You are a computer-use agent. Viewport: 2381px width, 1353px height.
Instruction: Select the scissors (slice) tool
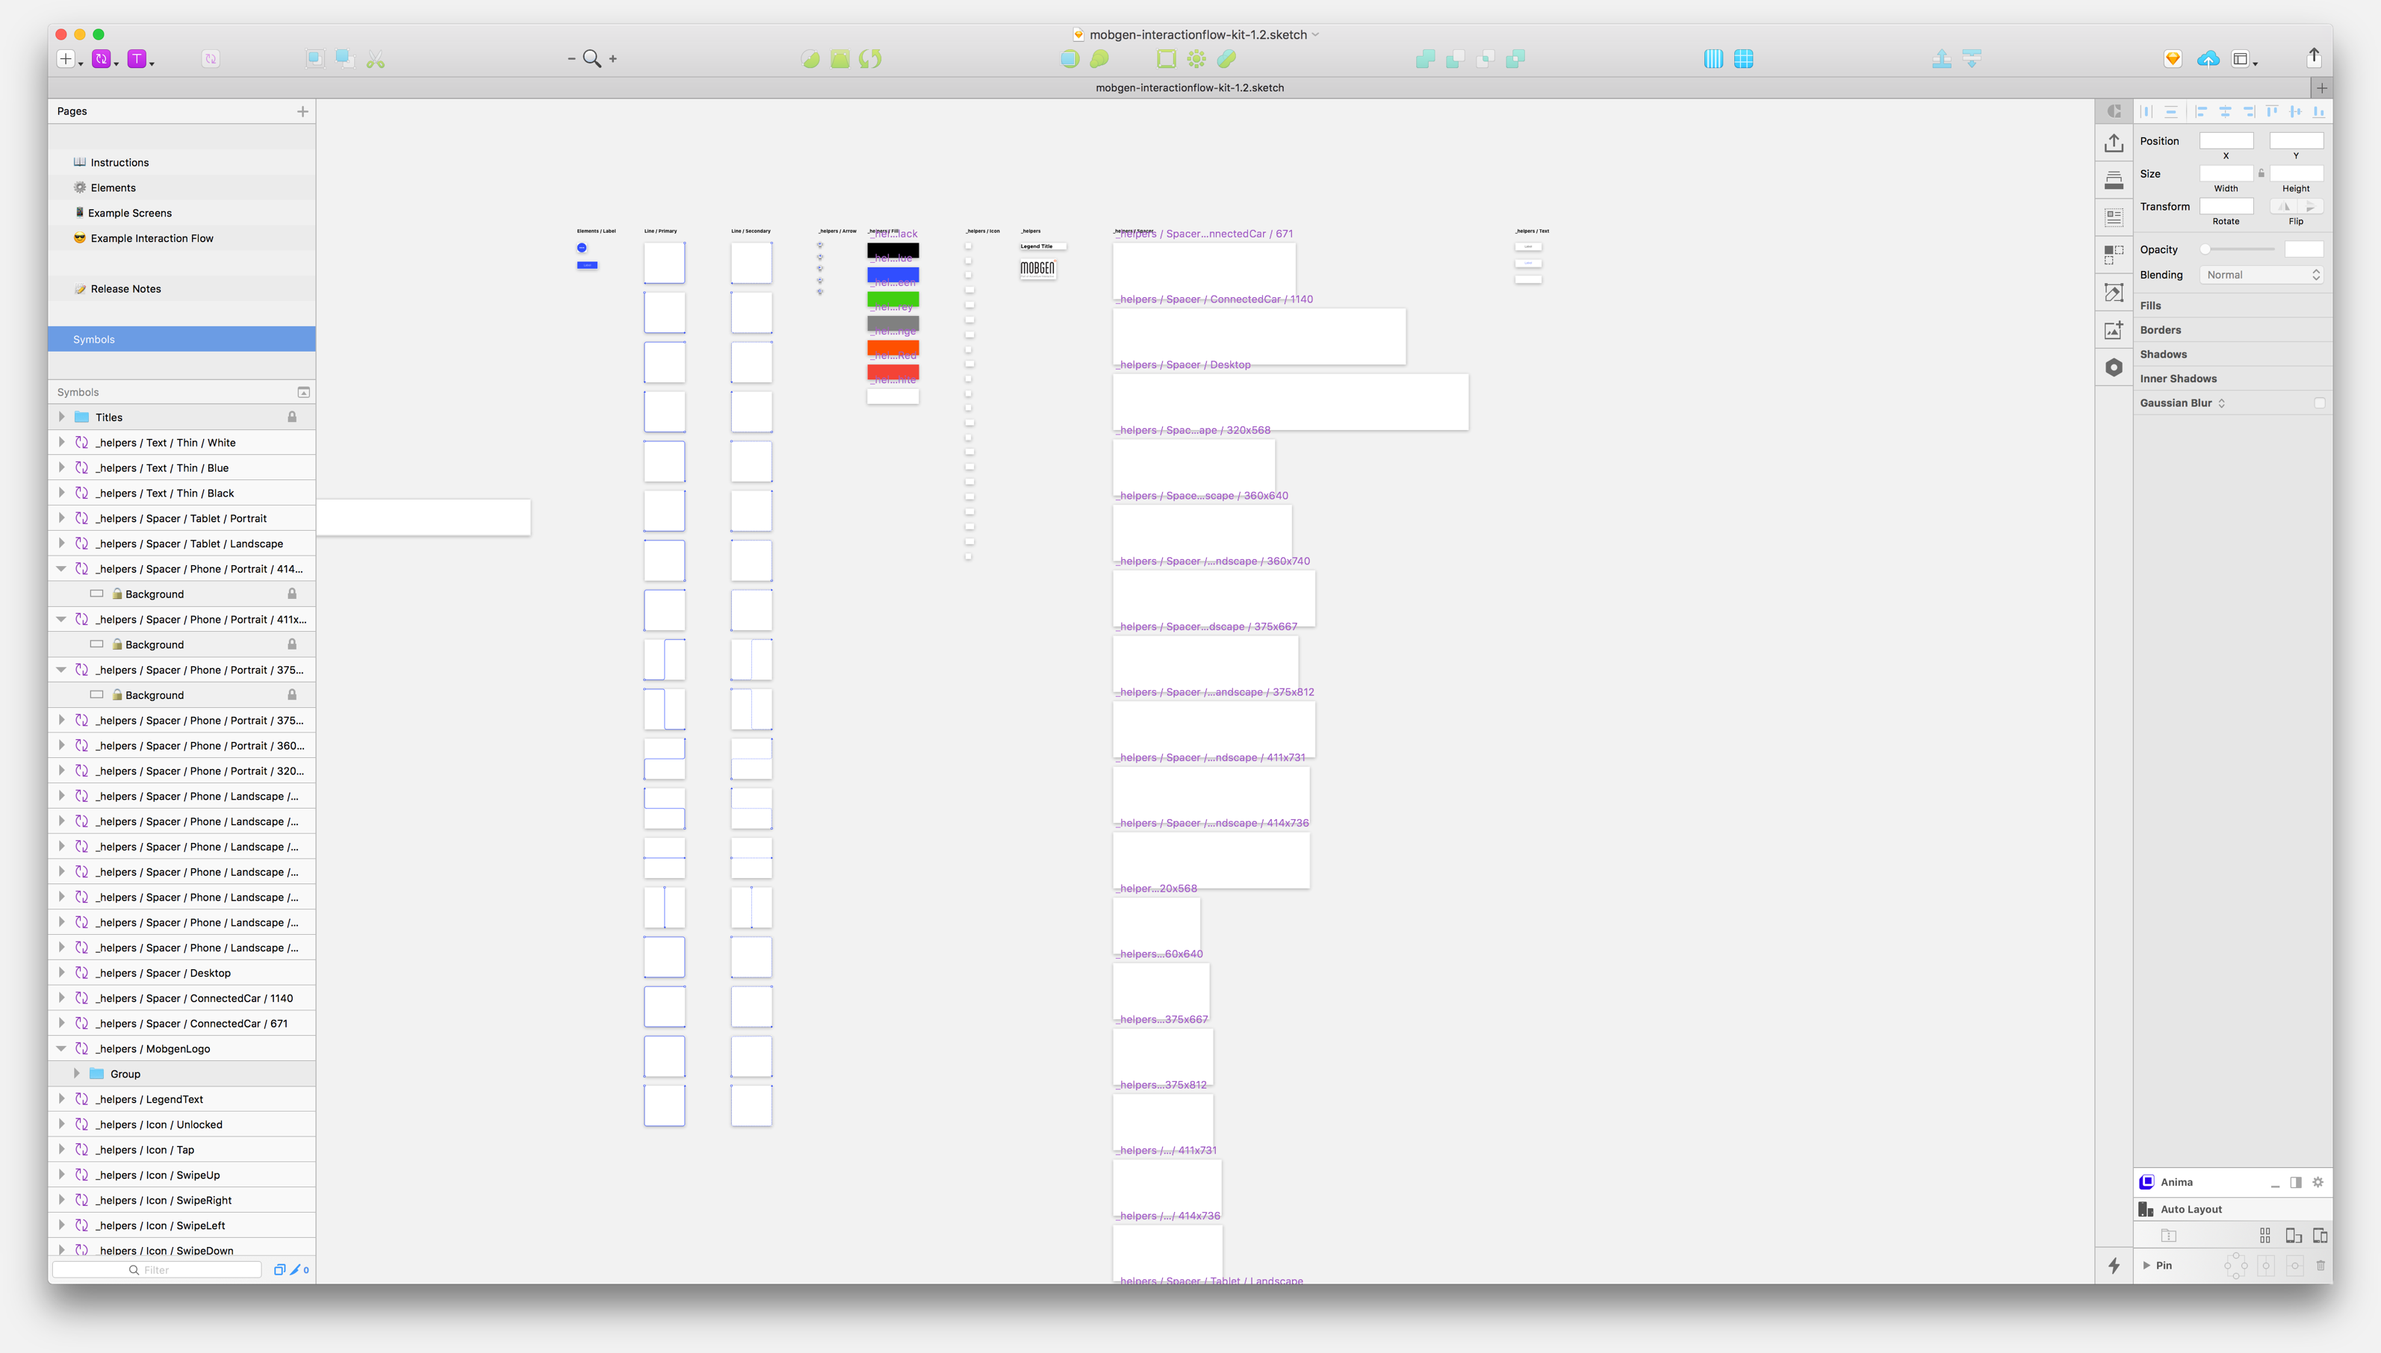(376, 57)
